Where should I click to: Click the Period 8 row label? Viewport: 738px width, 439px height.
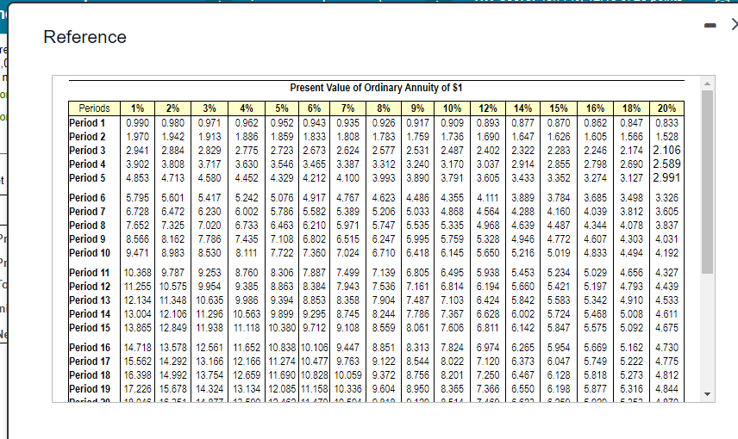coord(87,226)
